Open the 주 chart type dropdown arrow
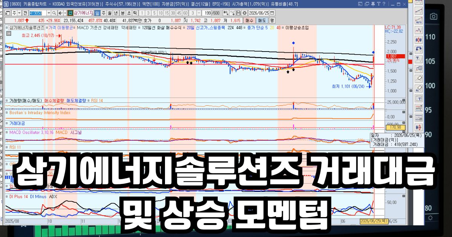452x237 pixels. pos(20,13)
